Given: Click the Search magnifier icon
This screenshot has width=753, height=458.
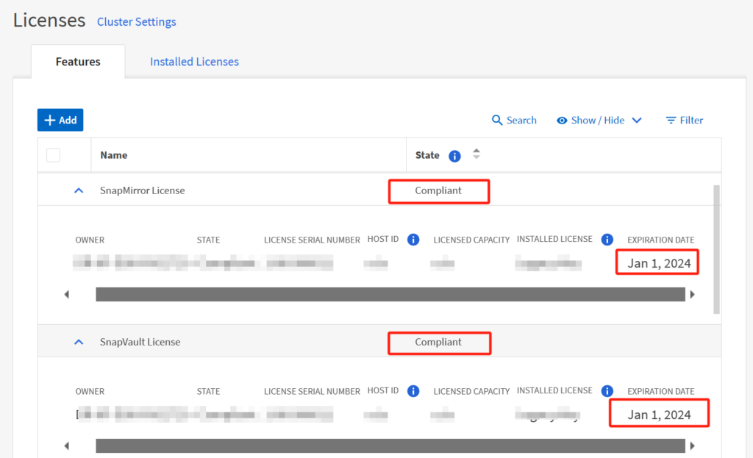Looking at the screenshot, I should [x=497, y=120].
